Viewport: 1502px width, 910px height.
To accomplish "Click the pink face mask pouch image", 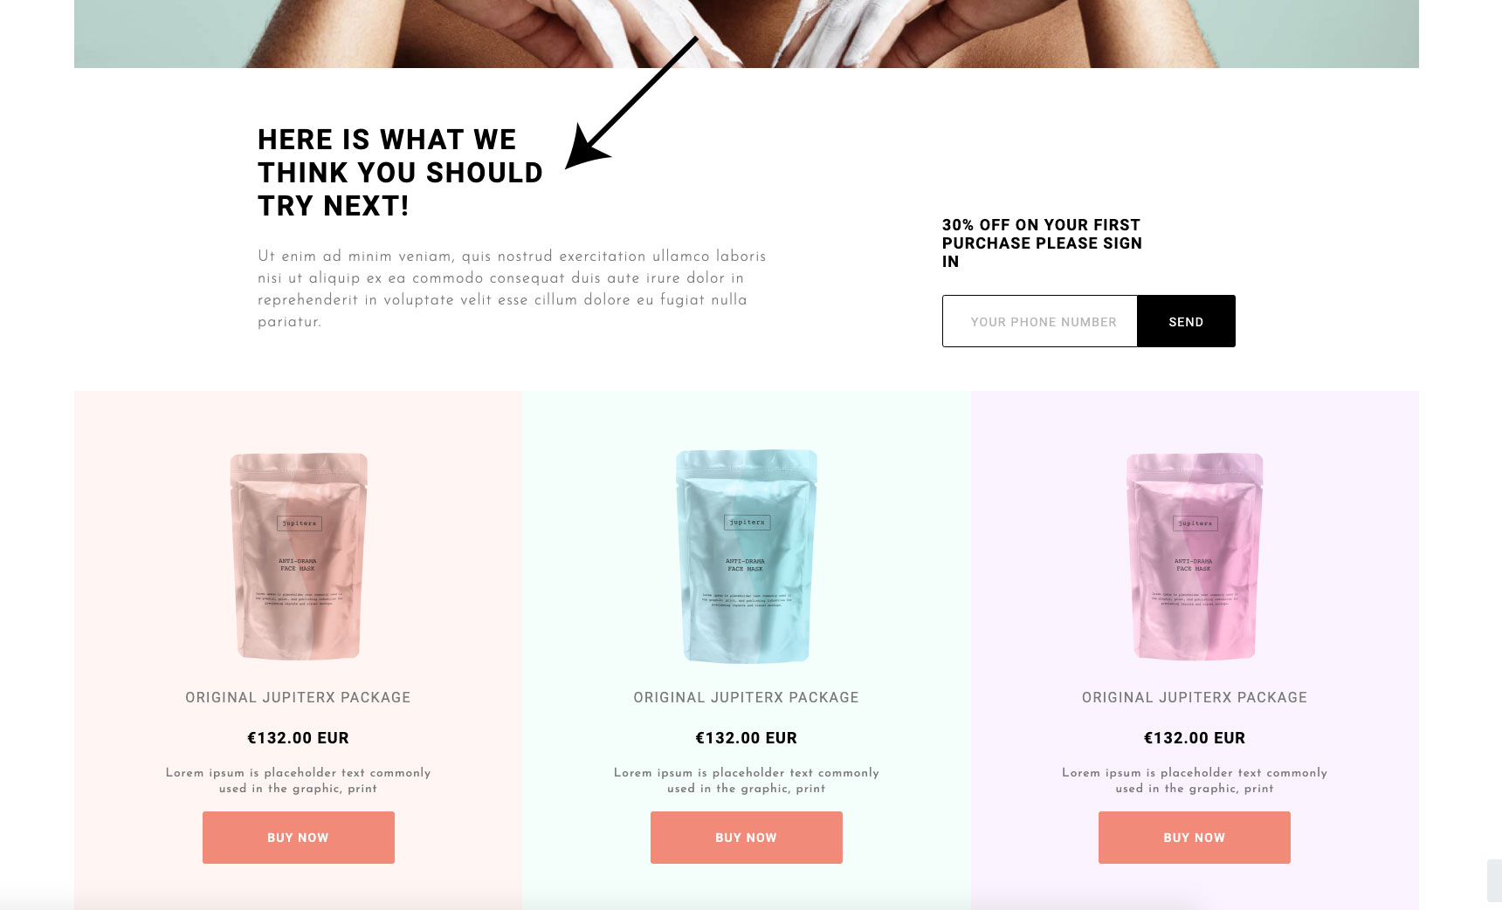I will tap(1195, 556).
